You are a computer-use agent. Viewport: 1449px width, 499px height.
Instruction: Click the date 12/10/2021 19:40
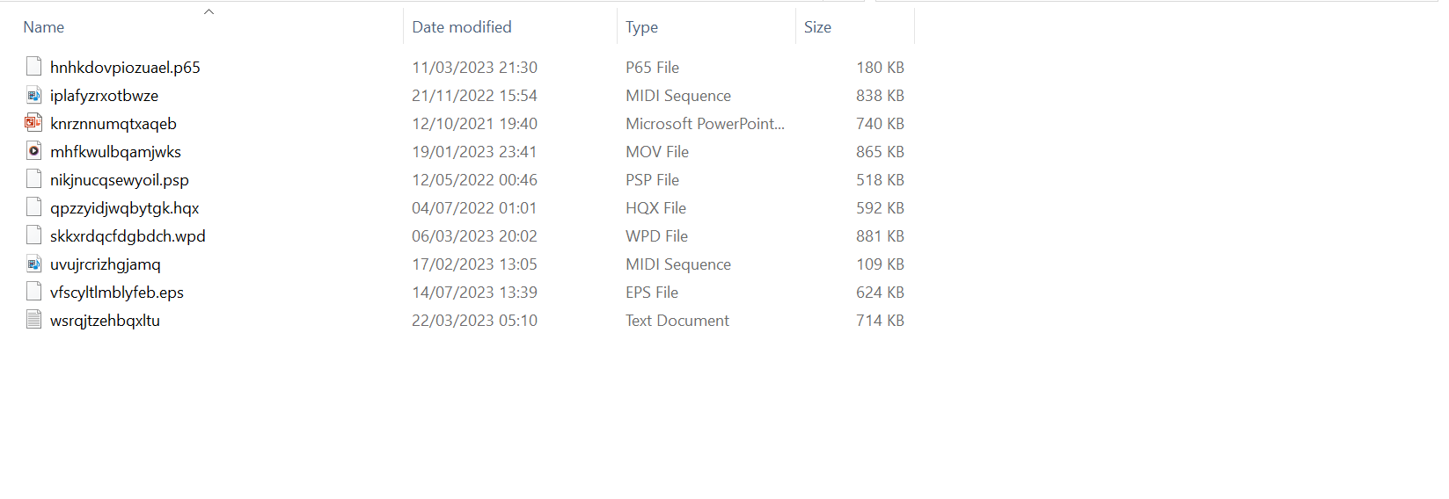474,124
